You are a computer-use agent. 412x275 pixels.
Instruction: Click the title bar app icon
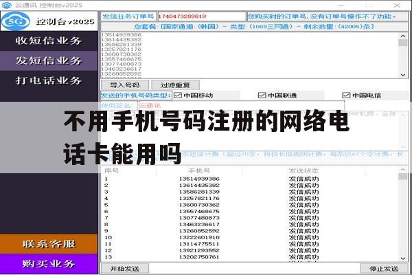pyautogui.click(x=7, y=5)
